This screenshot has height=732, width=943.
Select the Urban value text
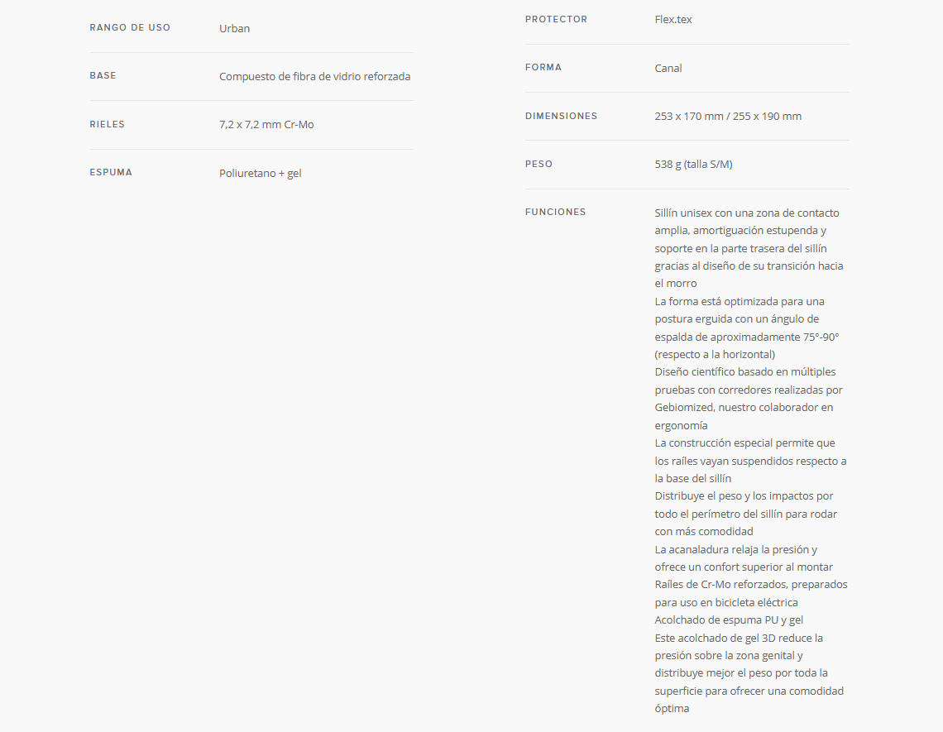[235, 28]
